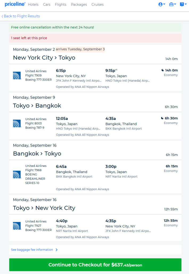Open See baggage fee information link
Image resolution: width=189 pixels, height=274 pixels.
tap(32, 250)
